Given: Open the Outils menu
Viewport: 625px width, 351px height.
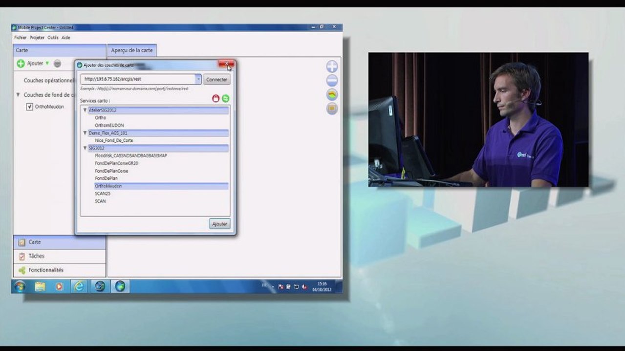Looking at the screenshot, I should pos(53,38).
